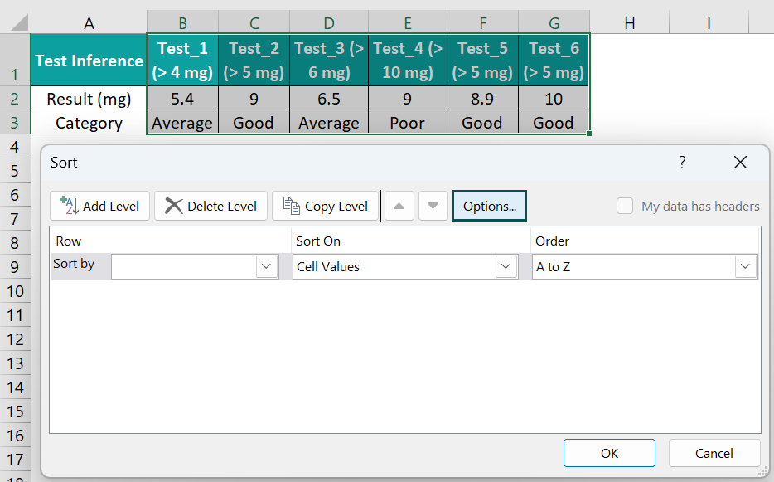Confirm the sort with OK
This screenshot has height=482, width=774.
coord(609,453)
